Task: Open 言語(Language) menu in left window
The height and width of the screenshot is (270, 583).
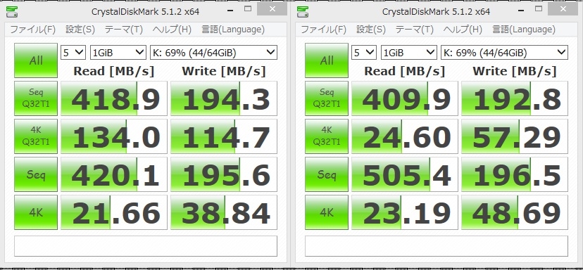Action: pos(233,30)
